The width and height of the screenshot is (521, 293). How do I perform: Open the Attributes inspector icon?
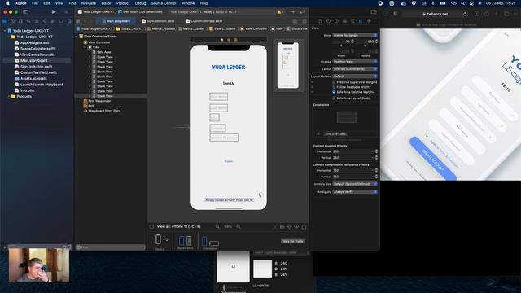point(352,21)
